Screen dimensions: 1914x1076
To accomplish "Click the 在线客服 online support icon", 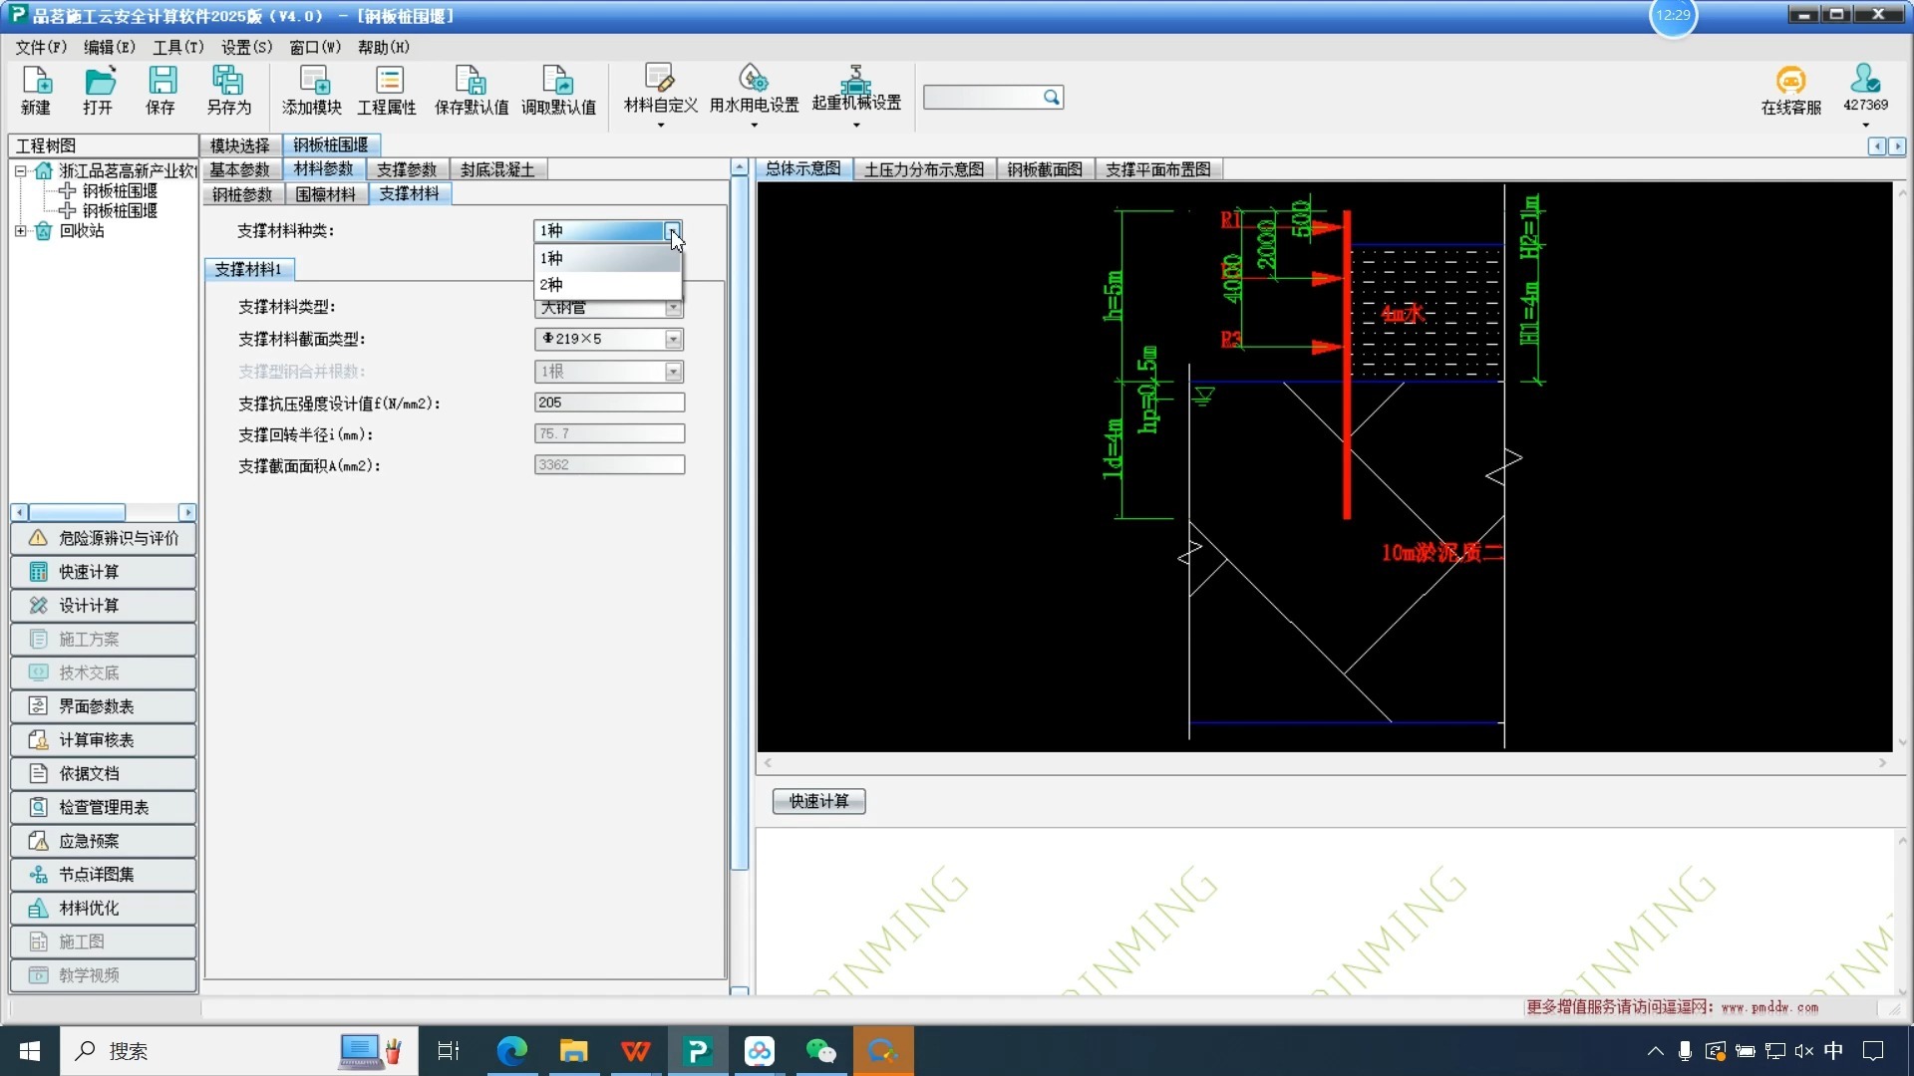I will point(1790,90).
